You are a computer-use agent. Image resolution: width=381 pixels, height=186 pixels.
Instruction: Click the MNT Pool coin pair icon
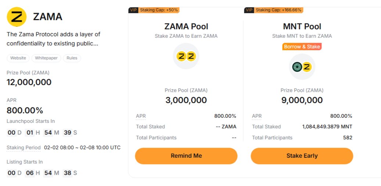[x=302, y=67]
